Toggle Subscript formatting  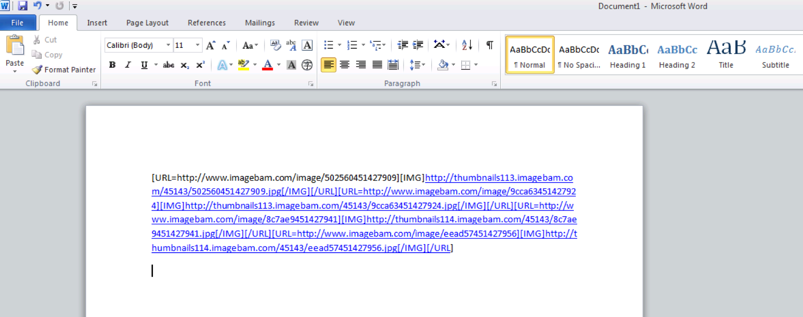185,65
